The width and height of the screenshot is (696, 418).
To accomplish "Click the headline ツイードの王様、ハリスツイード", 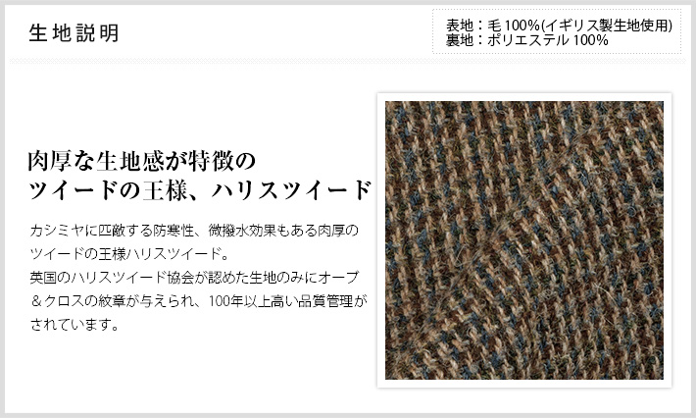I will click(x=200, y=189).
